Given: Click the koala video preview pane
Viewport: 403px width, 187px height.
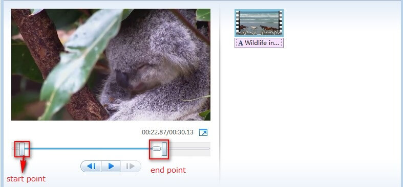Looking at the screenshot, I should 111,65.
